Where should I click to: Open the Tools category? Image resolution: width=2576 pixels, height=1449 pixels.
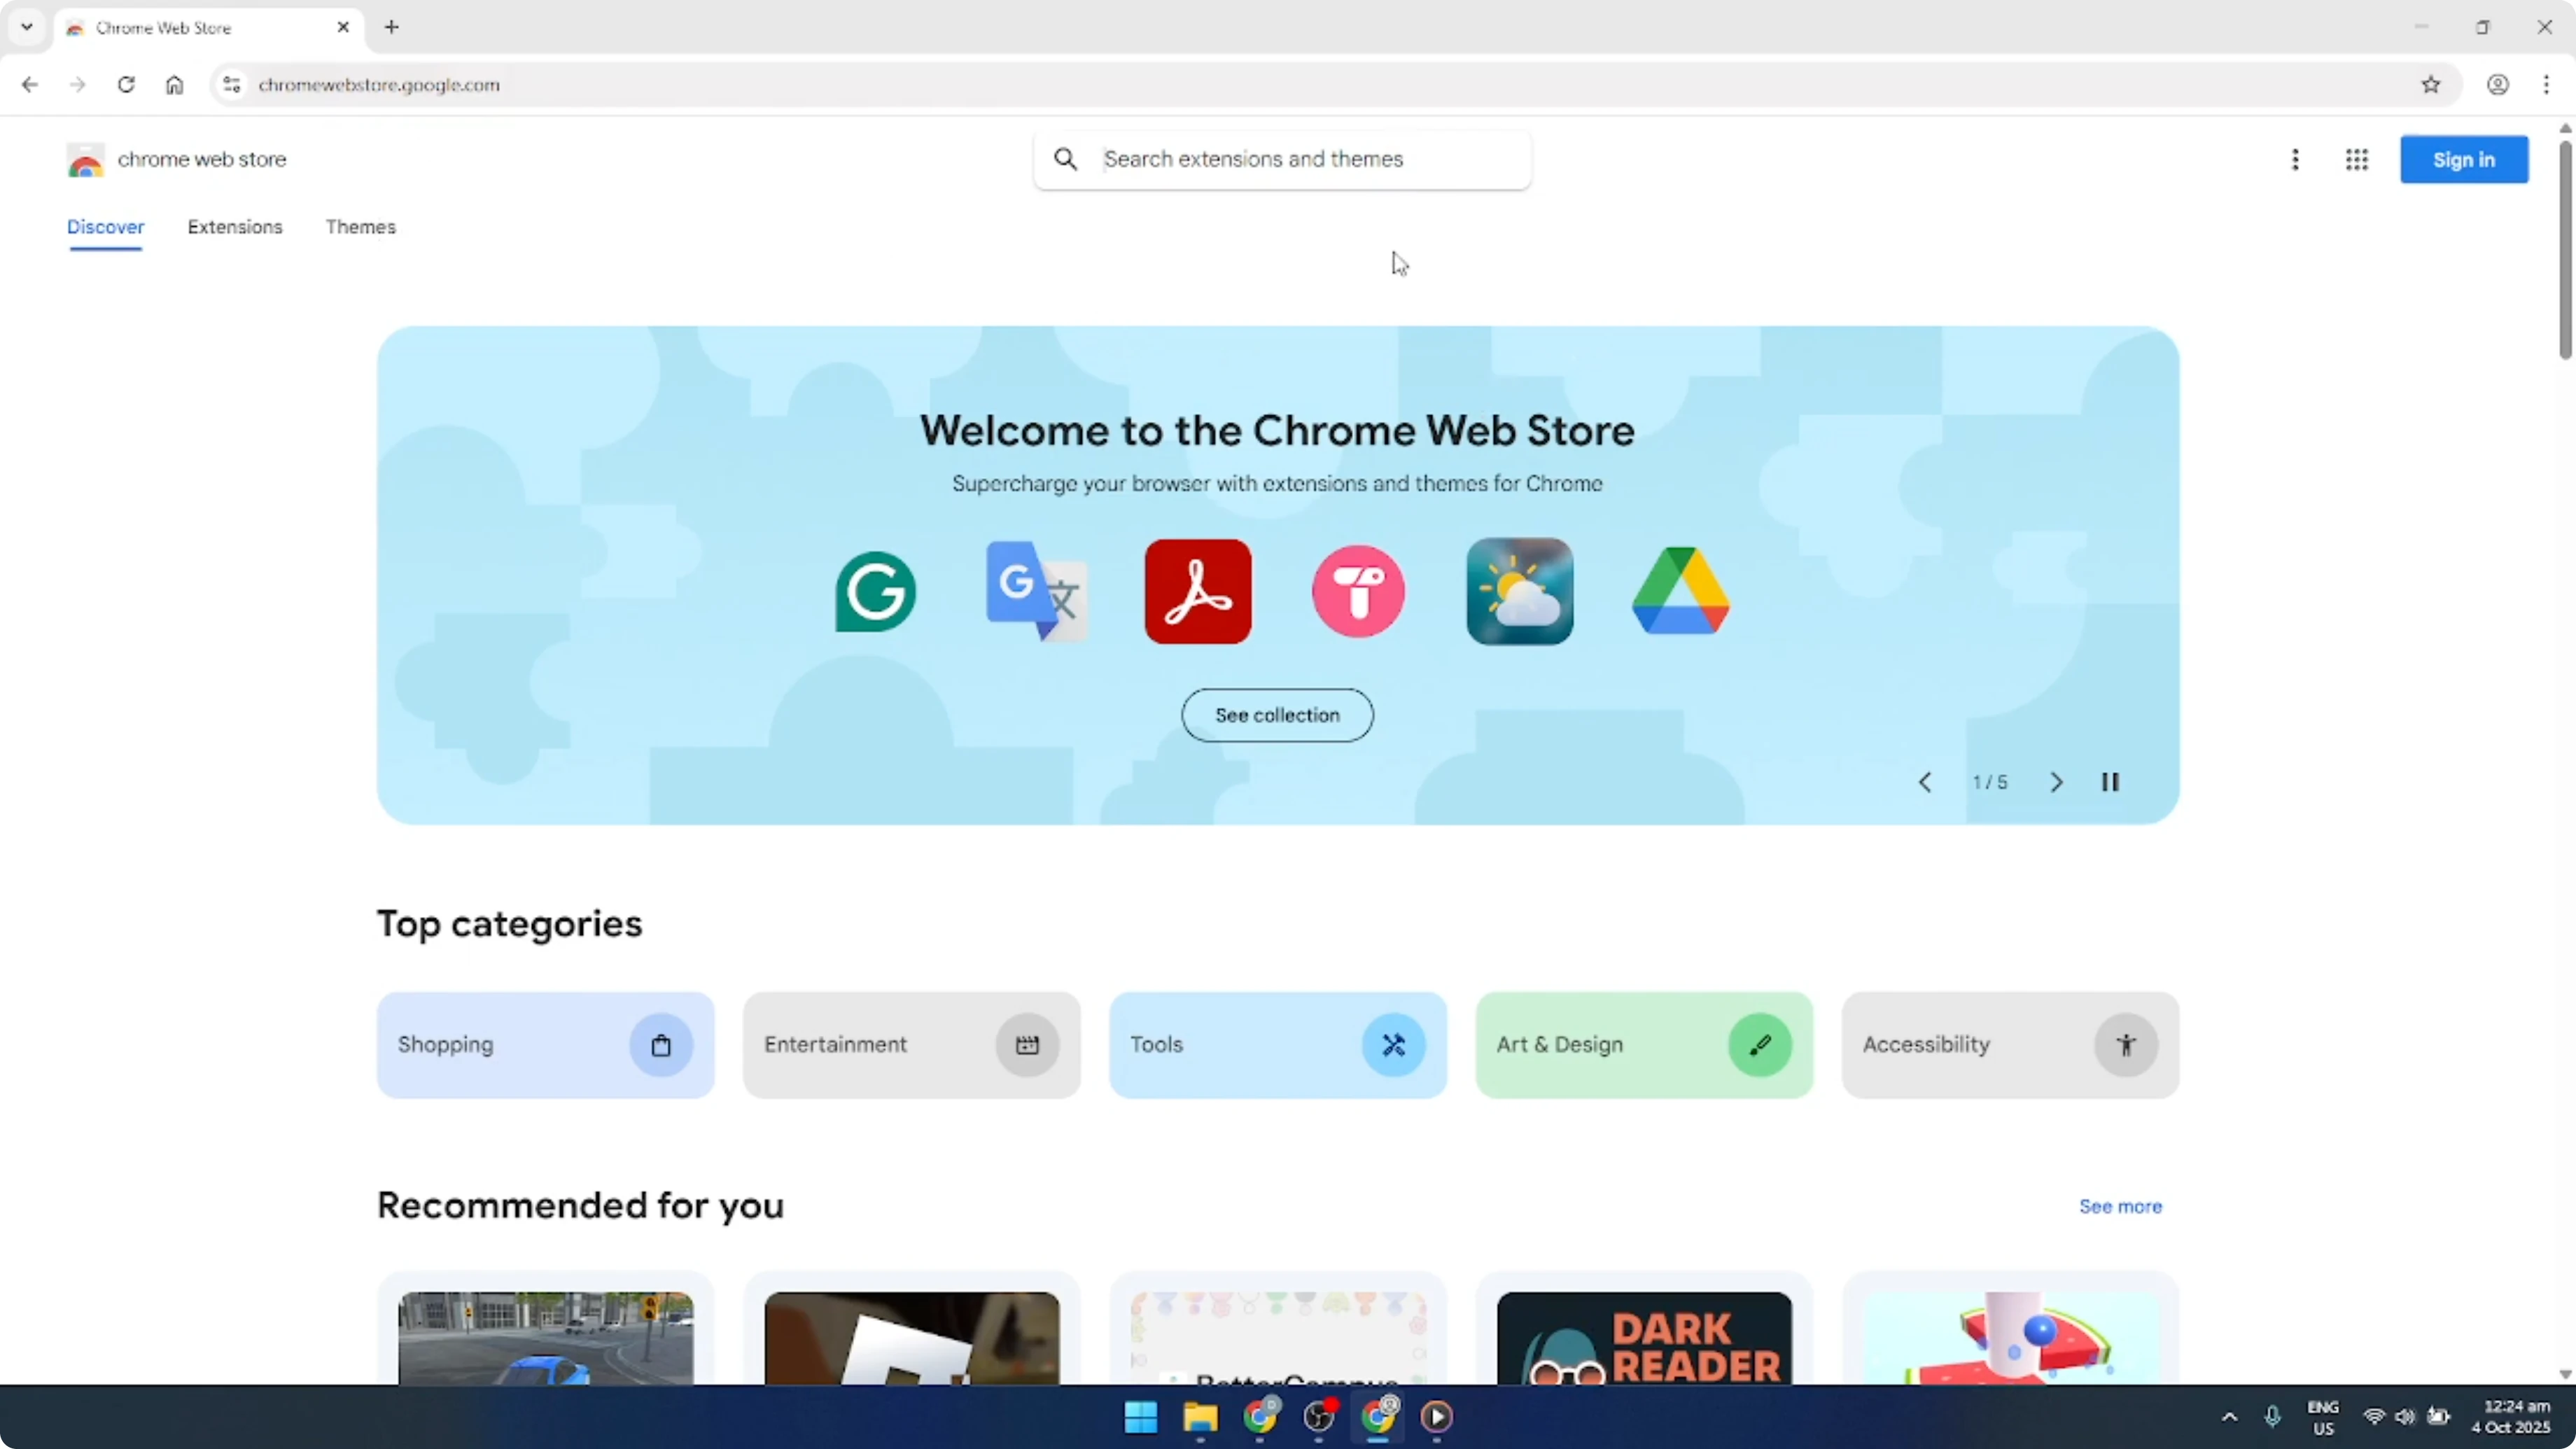[x=1278, y=1045]
